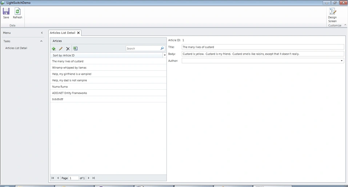Viewport: 348px width, 187px height.
Task: Refresh the data with the Refresh icon
Action: [x=17, y=11]
